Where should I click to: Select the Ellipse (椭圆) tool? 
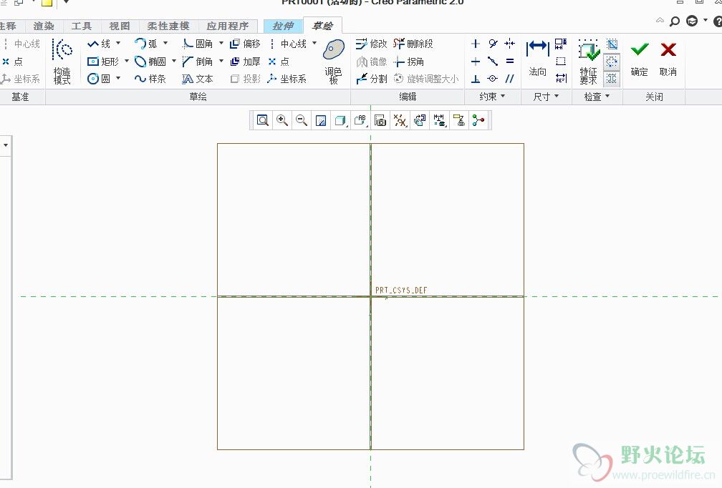150,61
